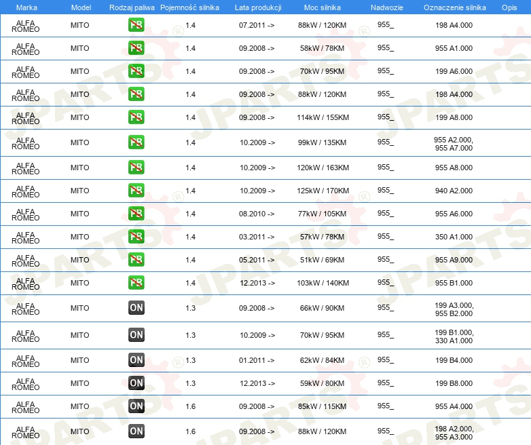Select engine code 955 A6.000

pyautogui.click(x=454, y=214)
